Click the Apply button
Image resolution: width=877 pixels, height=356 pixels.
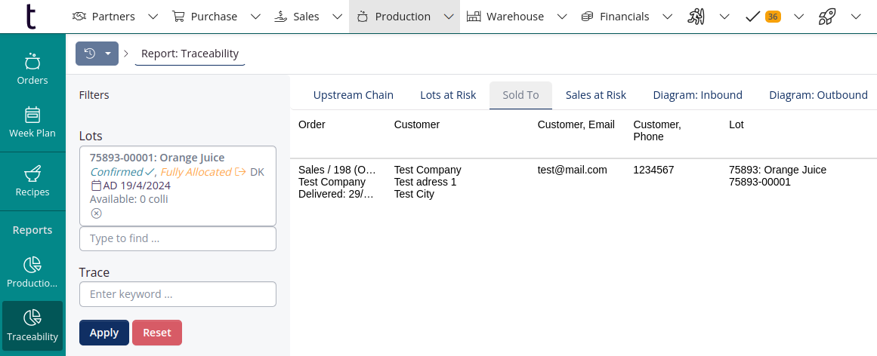(104, 333)
